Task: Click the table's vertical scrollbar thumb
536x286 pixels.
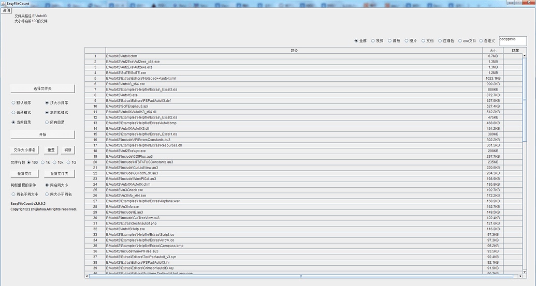Action: click(525, 100)
